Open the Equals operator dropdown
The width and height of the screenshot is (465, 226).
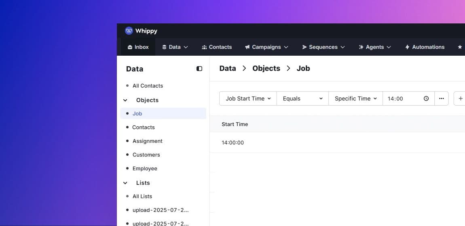[x=302, y=98]
